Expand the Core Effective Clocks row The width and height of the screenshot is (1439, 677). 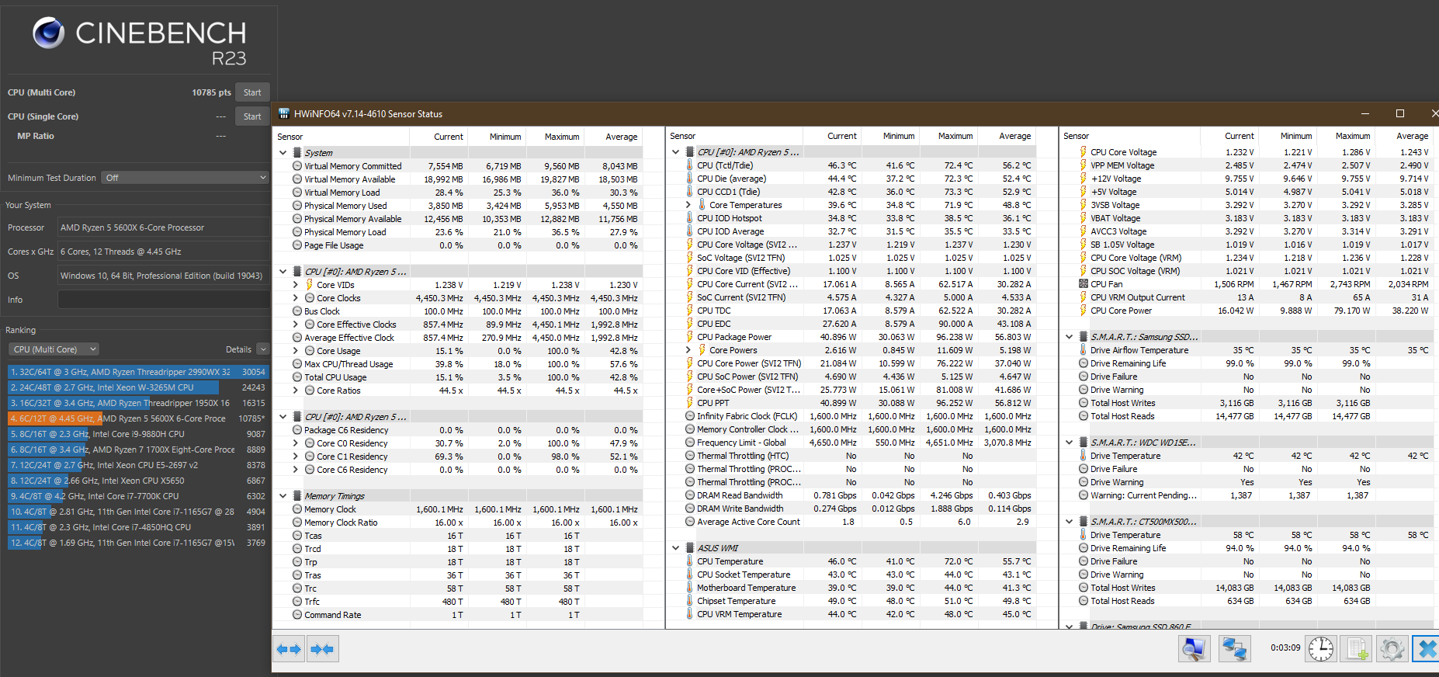[296, 325]
